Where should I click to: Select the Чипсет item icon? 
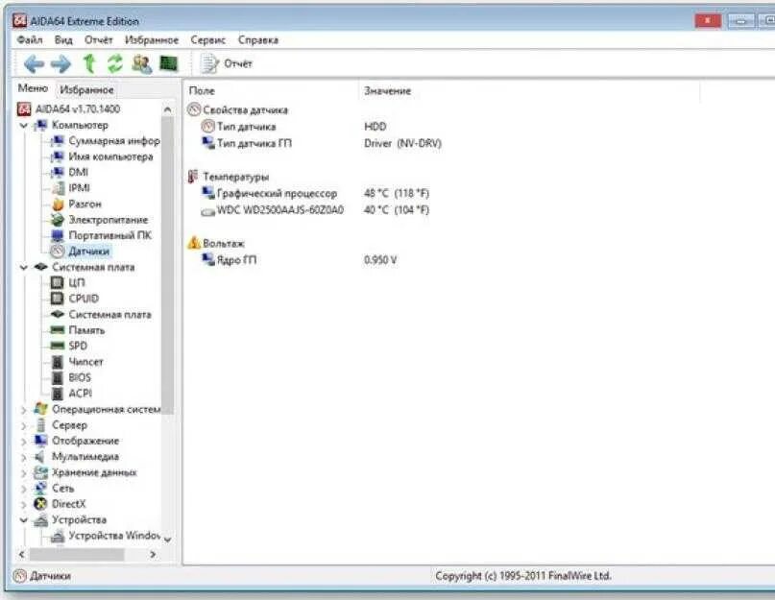click(58, 362)
